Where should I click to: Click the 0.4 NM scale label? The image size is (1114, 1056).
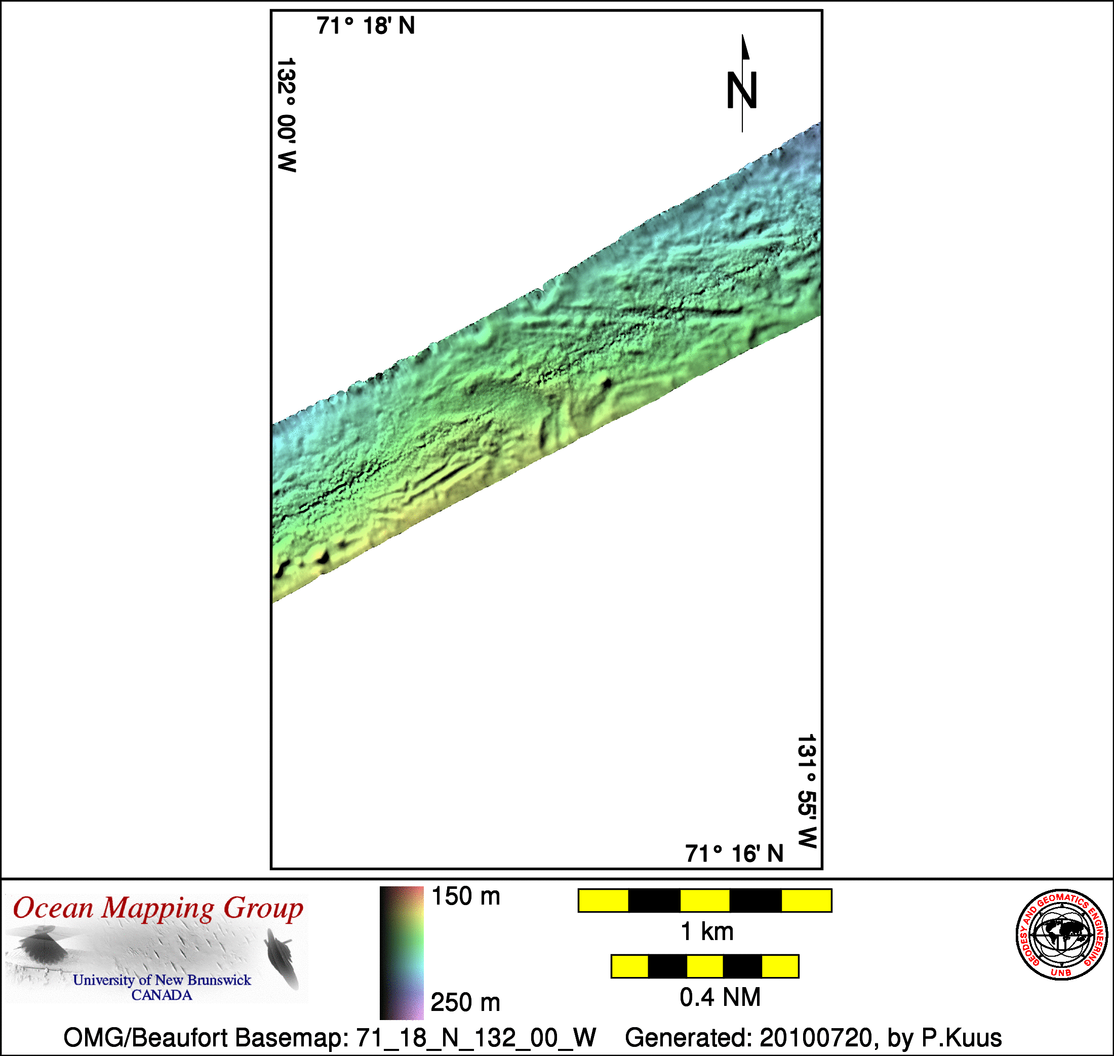pos(720,997)
